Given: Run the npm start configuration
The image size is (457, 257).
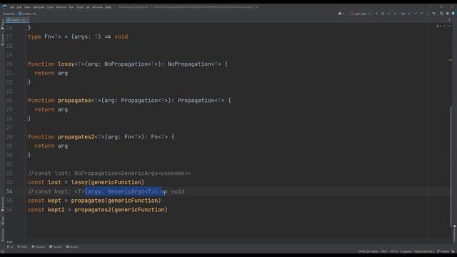Looking at the screenshot, I should [x=376, y=14].
